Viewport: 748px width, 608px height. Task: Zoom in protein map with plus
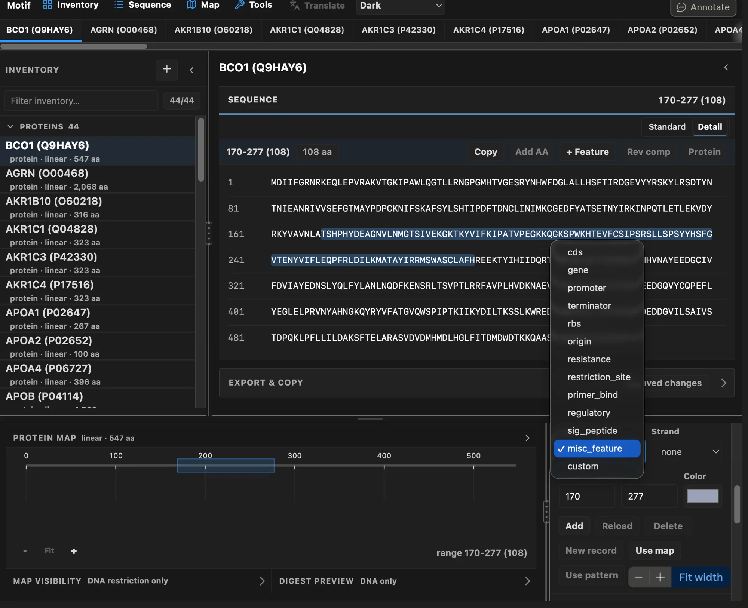pyautogui.click(x=74, y=551)
